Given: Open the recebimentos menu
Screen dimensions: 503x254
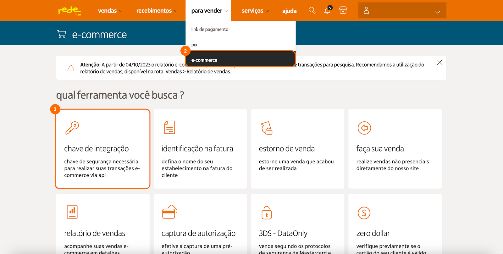Looking at the screenshot, I should (x=154, y=11).
